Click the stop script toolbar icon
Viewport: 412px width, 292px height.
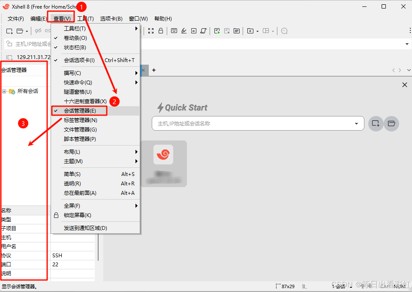point(227,31)
